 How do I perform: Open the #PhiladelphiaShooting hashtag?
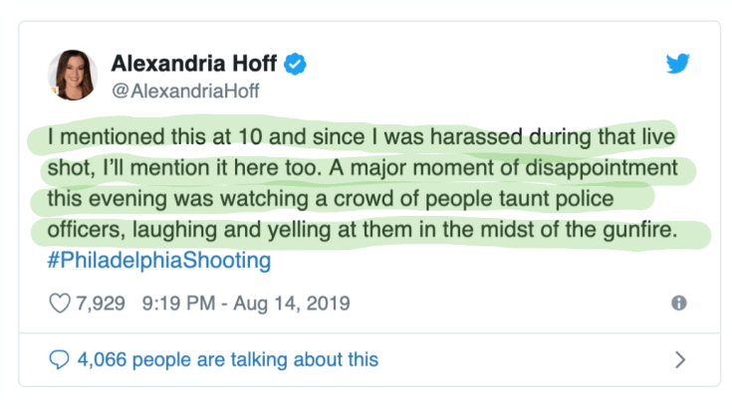[x=158, y=262]
